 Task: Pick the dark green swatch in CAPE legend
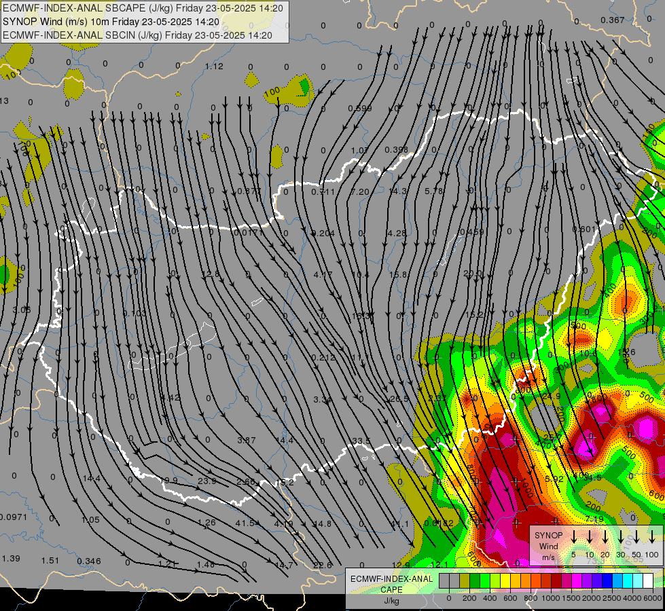(x=475, y=580)
